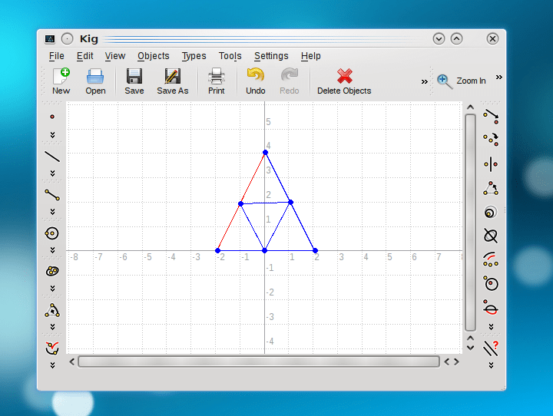This screenshot has width=553, height=416.
Task: Expand more line tools chevron
Action: (x=52, y=173)
